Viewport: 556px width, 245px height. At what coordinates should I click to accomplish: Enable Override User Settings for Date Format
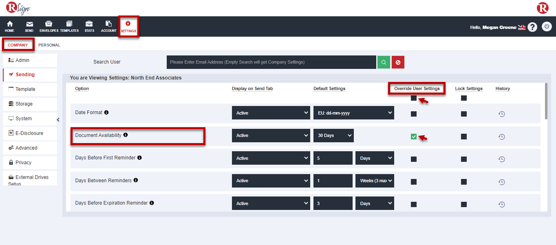click(x=414, y=114)
